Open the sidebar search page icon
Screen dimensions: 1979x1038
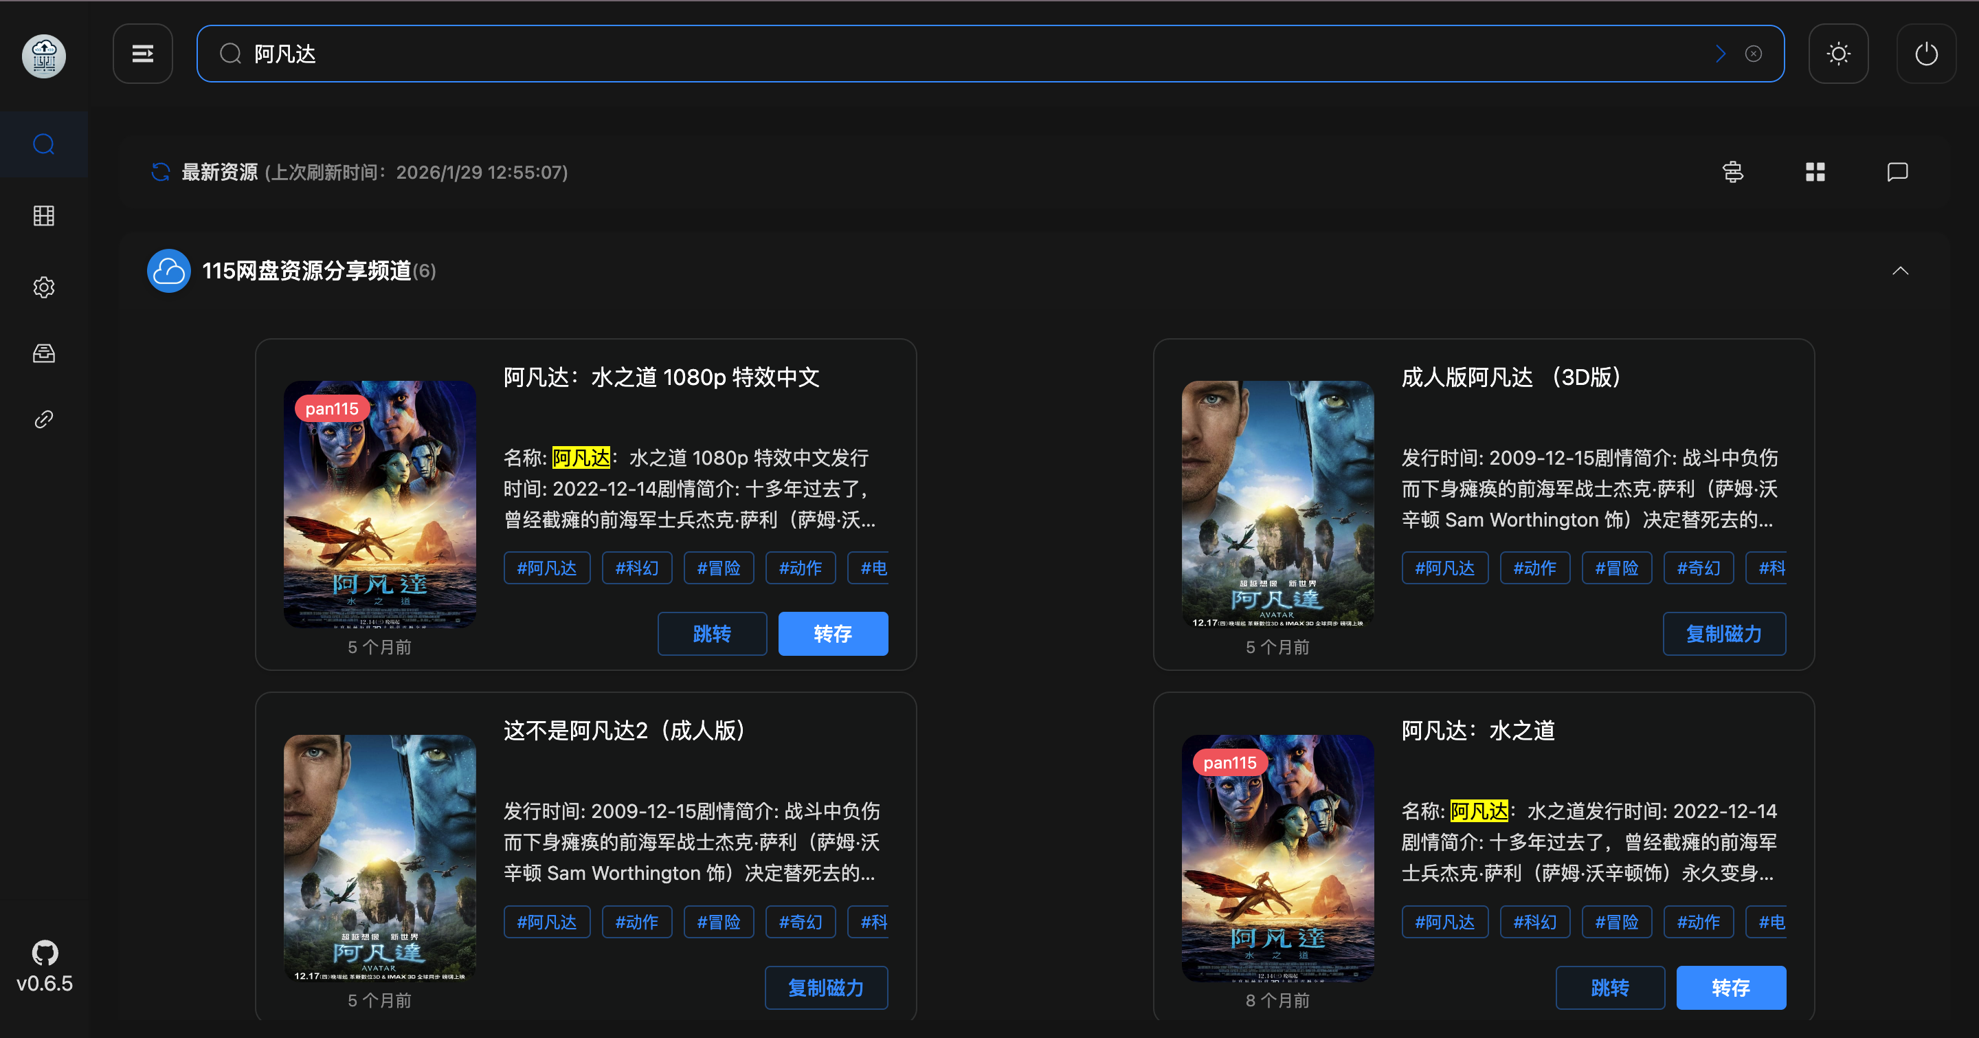(x=44, y=144)
